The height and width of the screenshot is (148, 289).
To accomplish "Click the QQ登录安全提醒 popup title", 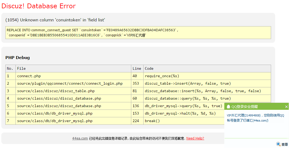I will [x=245, y=107].
